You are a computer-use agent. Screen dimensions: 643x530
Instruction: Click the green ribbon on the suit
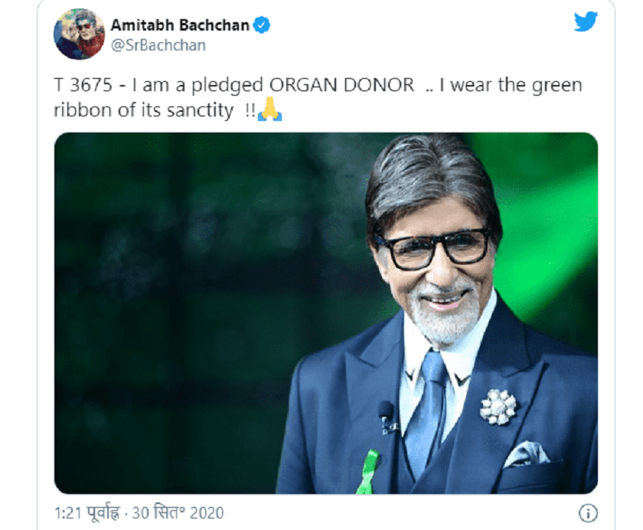(x=369, y=469)
